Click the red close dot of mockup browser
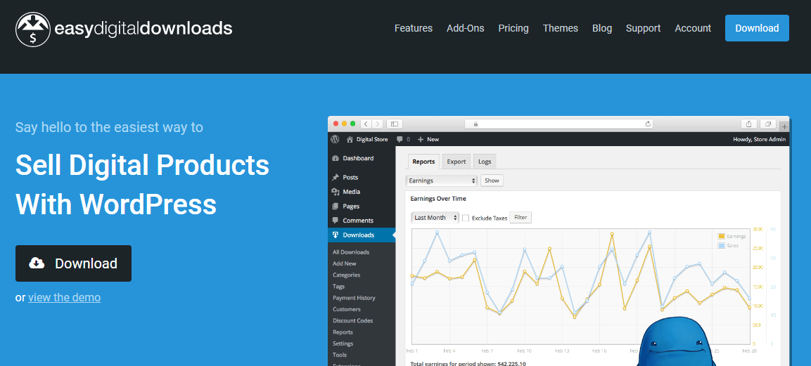811x366 pixels. point(336,124)
